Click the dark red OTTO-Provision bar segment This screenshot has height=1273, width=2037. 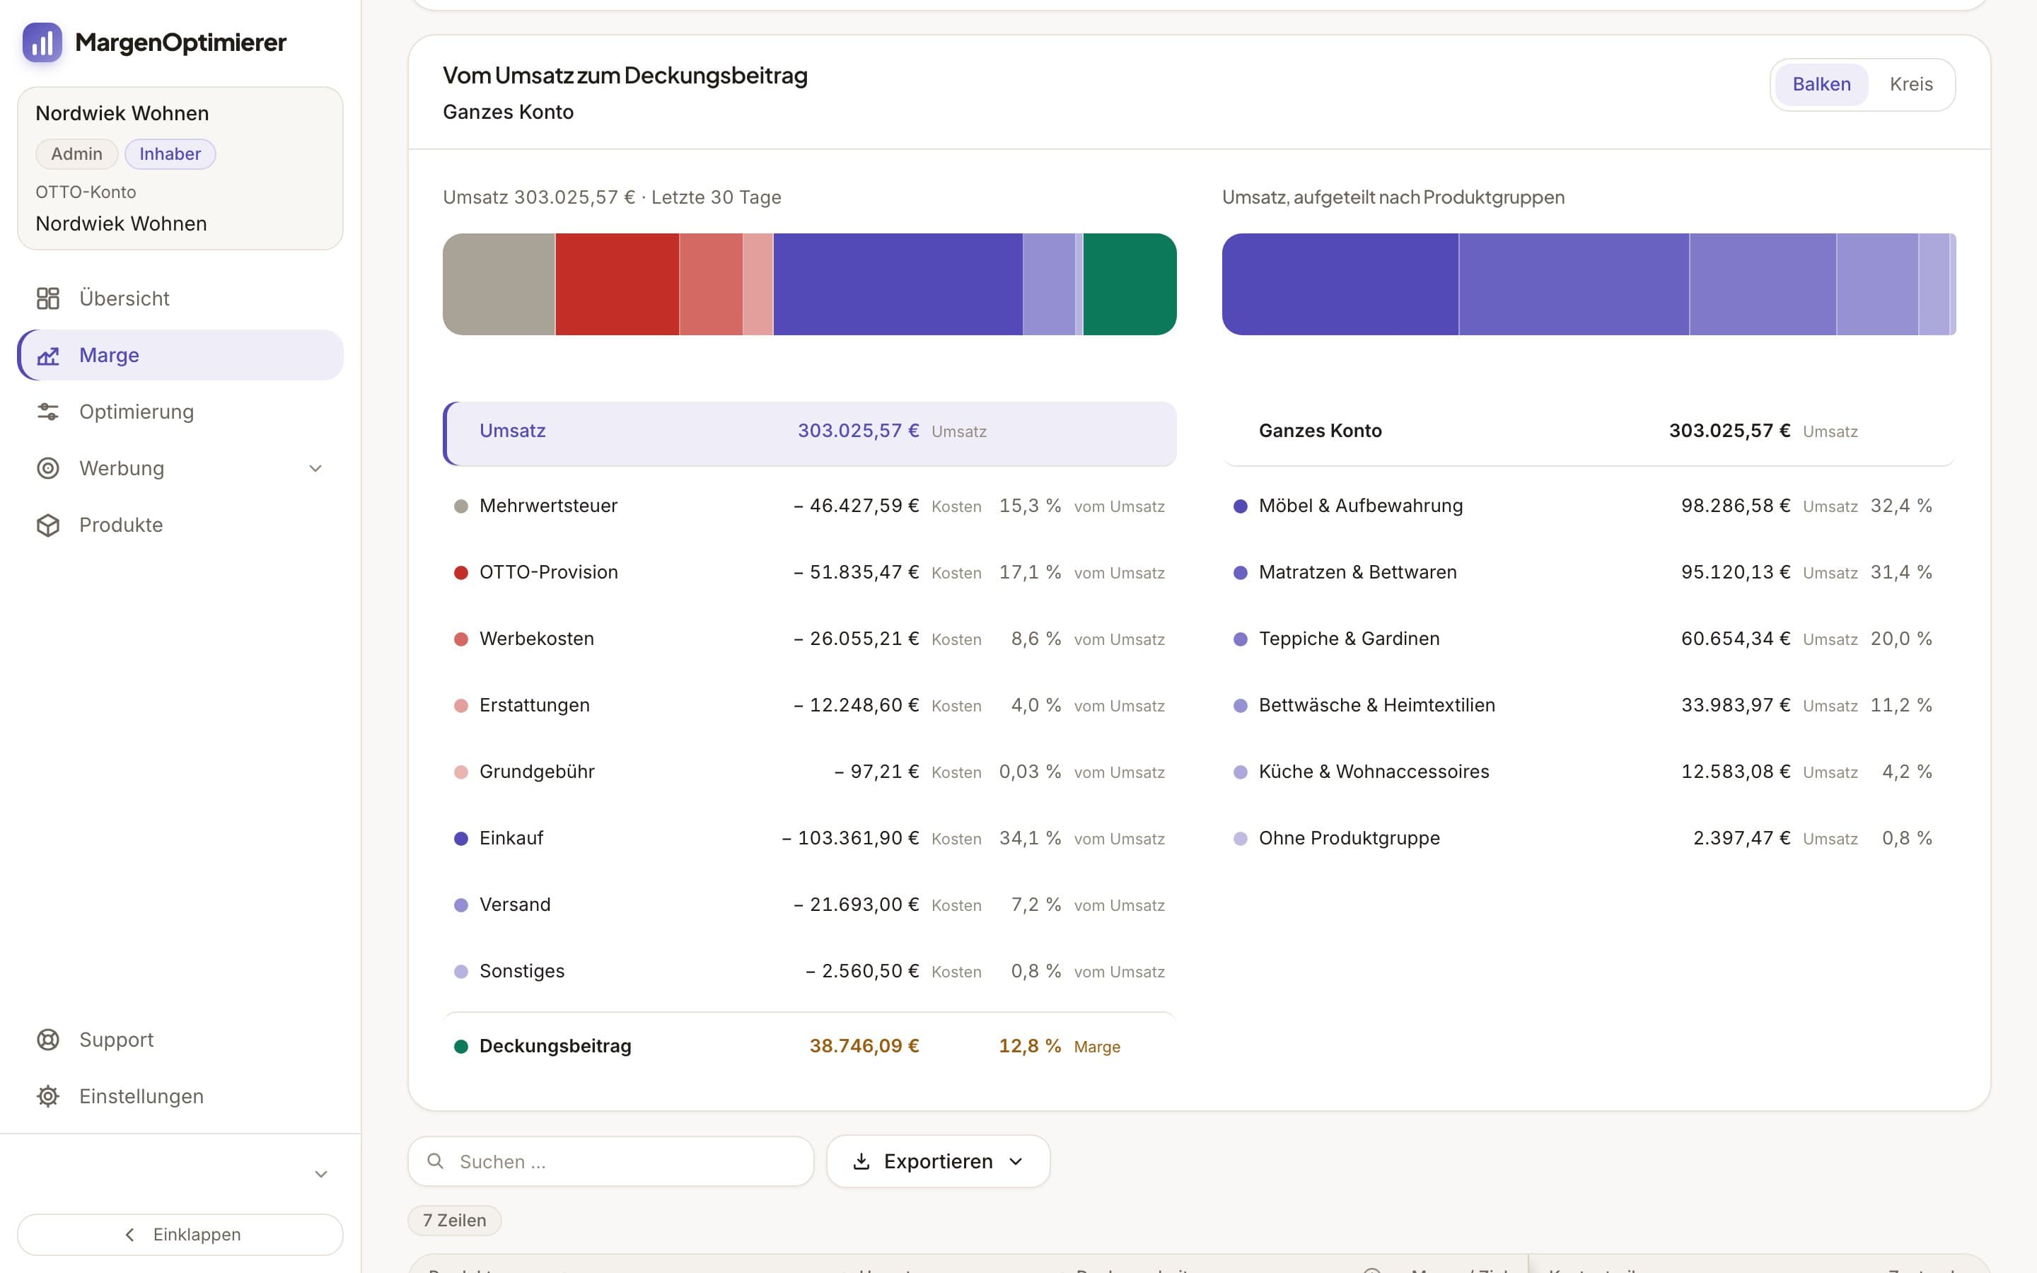617,284
